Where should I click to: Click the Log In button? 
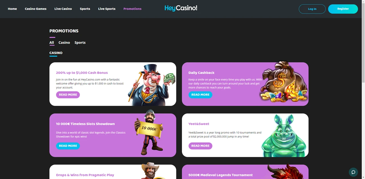coord(312,9)
